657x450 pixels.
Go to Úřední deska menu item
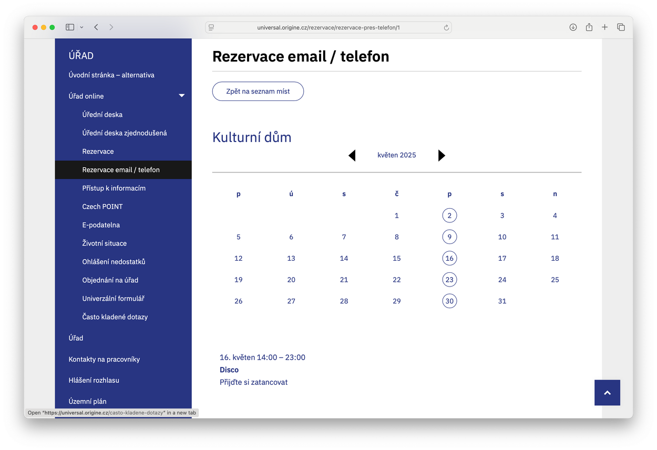102,115
